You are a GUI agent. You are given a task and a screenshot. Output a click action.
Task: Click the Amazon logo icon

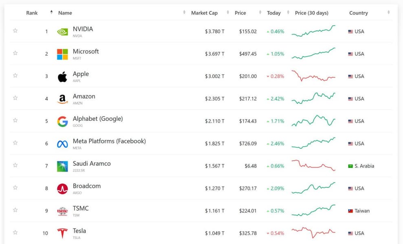coord(62,99)
